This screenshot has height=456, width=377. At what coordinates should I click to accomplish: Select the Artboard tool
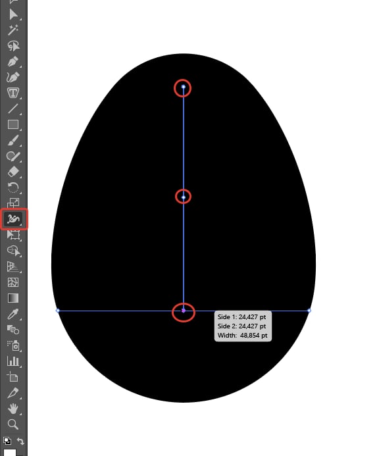point(13,377)
